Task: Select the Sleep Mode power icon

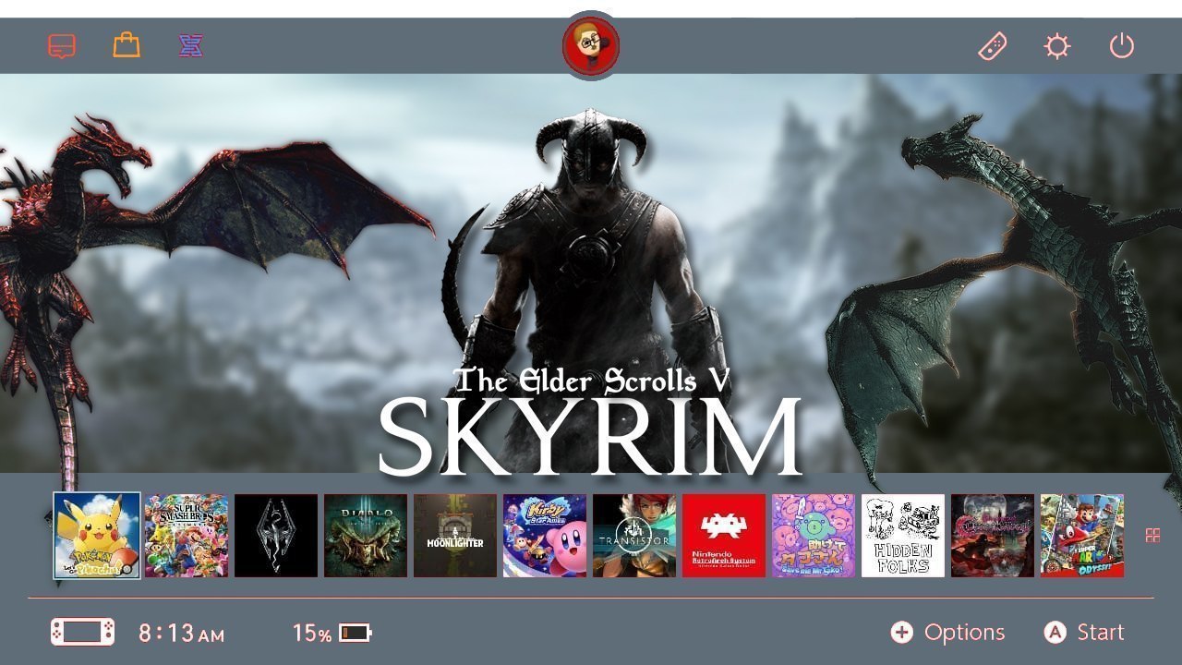Action: [1122, 45]
